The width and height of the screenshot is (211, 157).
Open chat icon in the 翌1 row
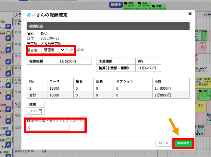(9, 140)
